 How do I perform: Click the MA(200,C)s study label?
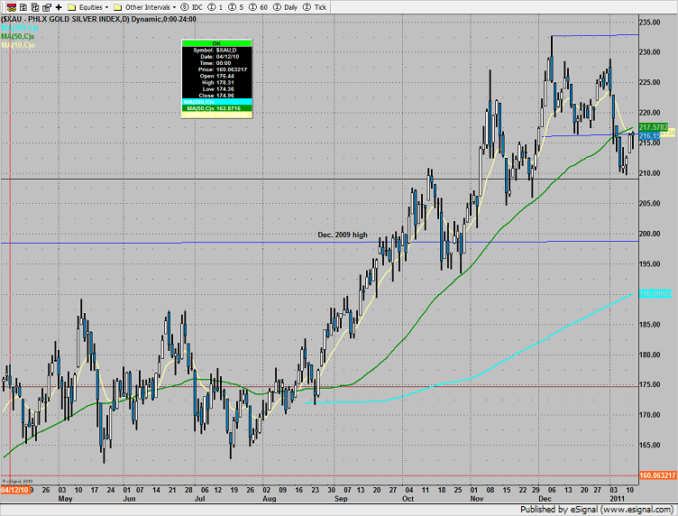tap(20, 28)
